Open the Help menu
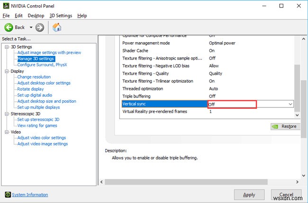The height and width of the screenshot is (203, 308). click(82, 16)
